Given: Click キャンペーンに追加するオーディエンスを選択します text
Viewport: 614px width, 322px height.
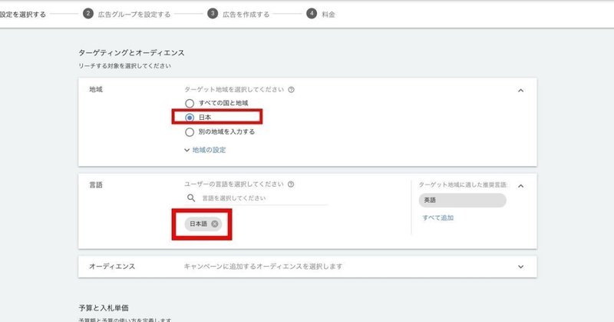Looking at the screenshot, I should (263, 267).
